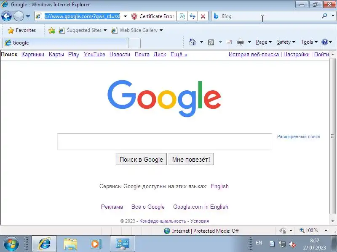Add to Favorites Bar star icon
337x252 pixels.
click(51, 30)
